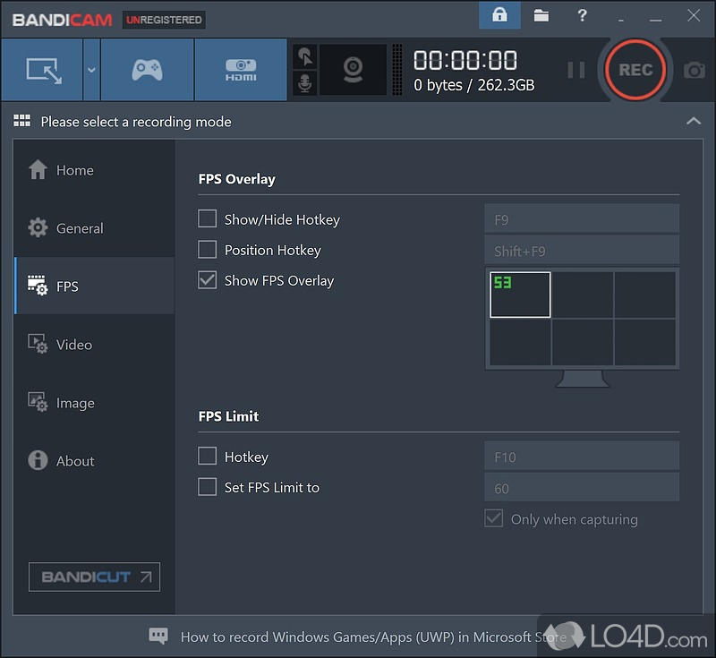
Task: Select game recording mode gamepad icon
Action: [x=147, y=70]
